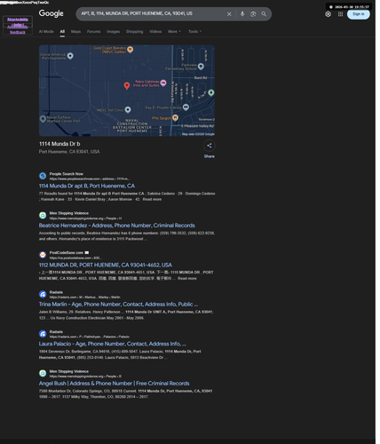
Task: Click the Gold Coast Beestro map marker
Action: [x=130, y=50]
